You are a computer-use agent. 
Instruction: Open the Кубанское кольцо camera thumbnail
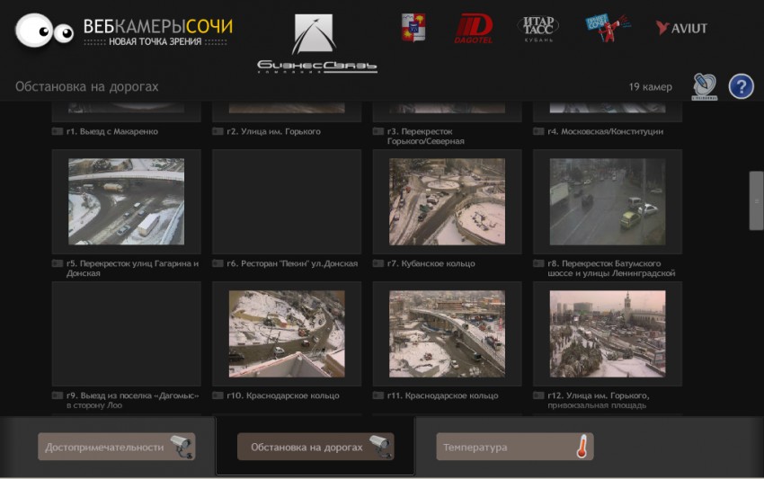[447, 202]
